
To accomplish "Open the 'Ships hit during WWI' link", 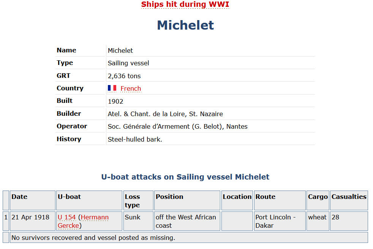I will (185, 4).
